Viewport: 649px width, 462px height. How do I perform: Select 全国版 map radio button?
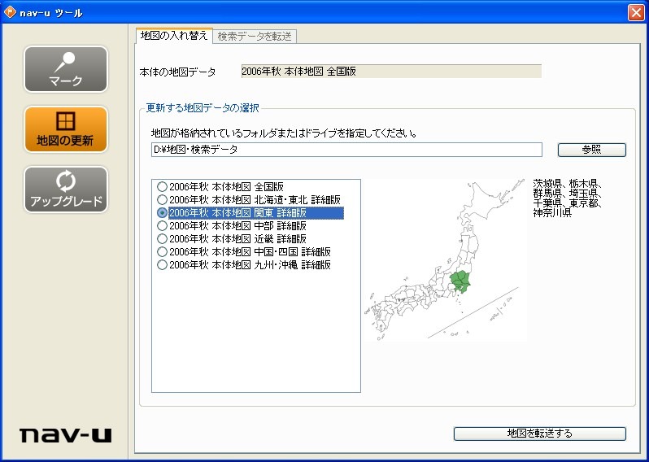(x=163, y=187)
